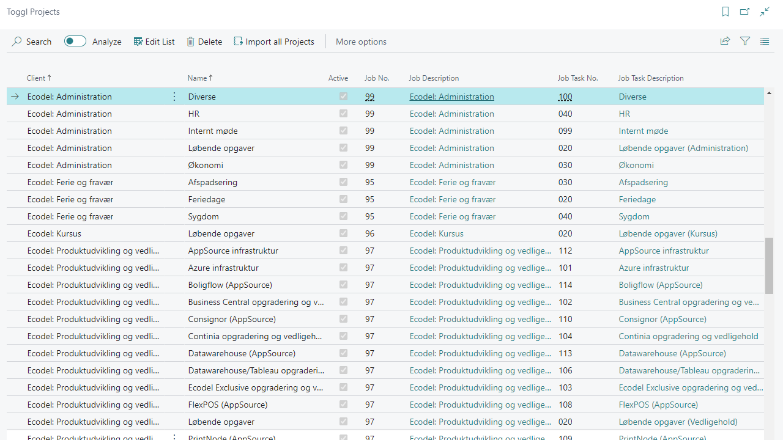783x440 pixels.
Task: Click Løbende opgaver (Administration) task description
Action: [x=683, y=148]
